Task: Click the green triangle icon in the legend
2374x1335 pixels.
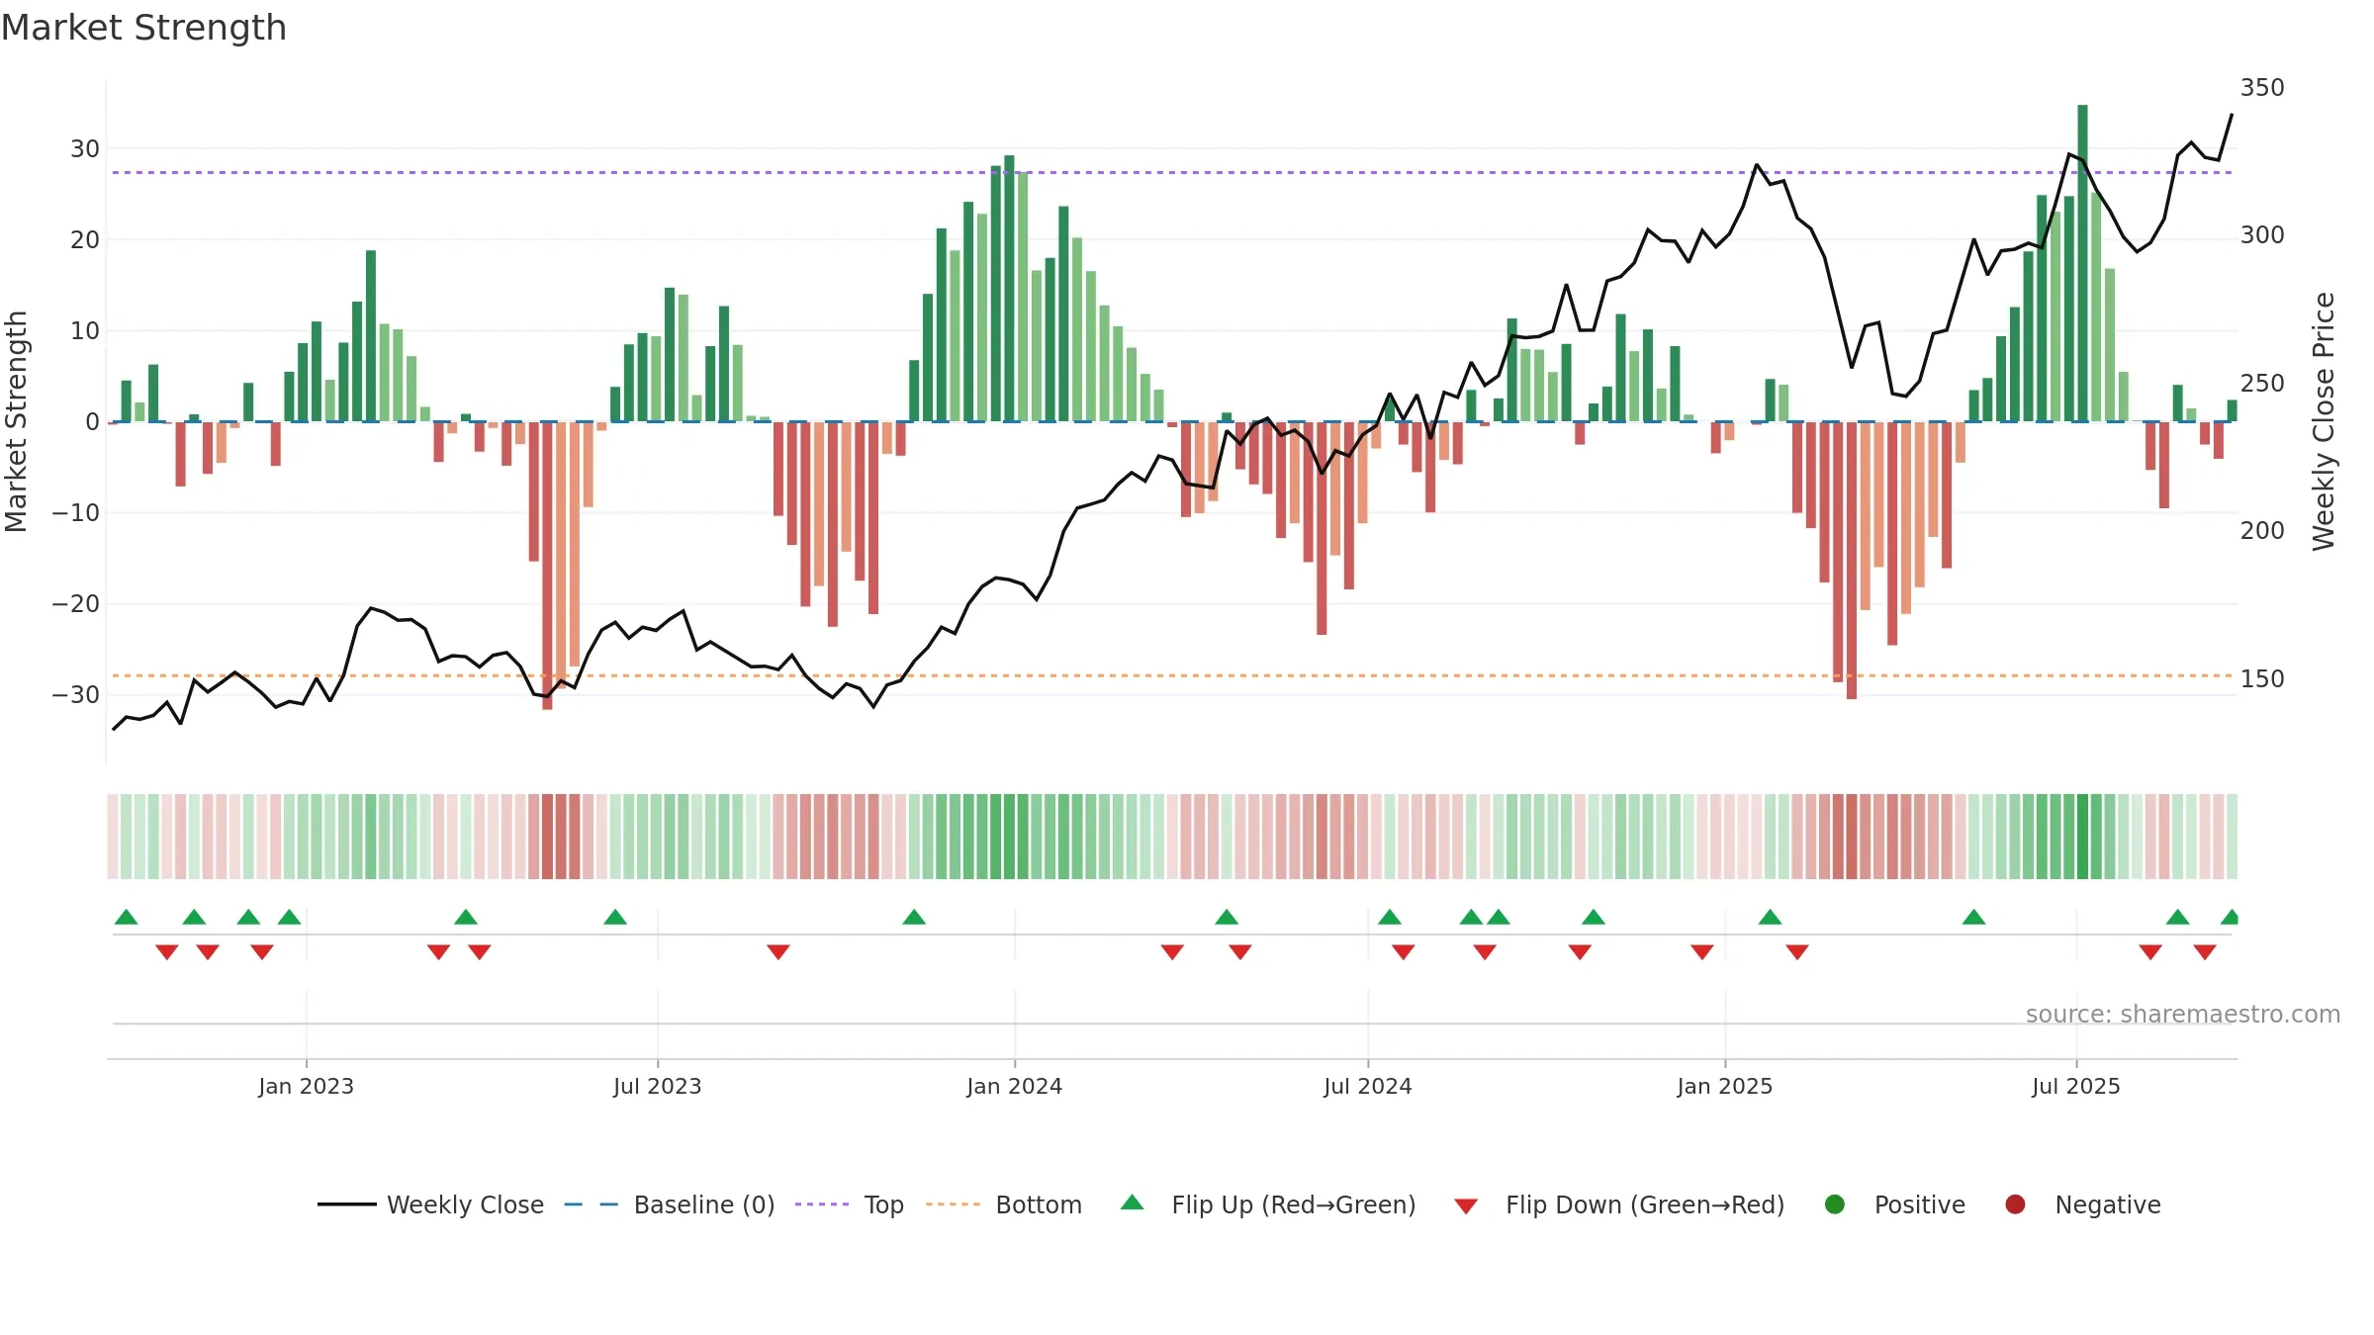Action: point(1133,1202)
